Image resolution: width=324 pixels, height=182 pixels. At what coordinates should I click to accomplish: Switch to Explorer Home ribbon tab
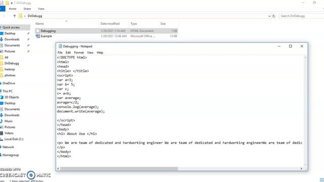coord(12,9)
